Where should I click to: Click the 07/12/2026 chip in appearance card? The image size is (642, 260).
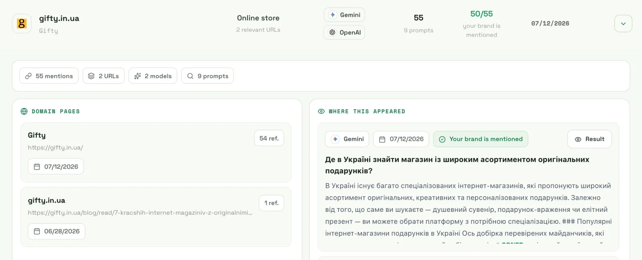pyautogui.click(x=401, y=139)
